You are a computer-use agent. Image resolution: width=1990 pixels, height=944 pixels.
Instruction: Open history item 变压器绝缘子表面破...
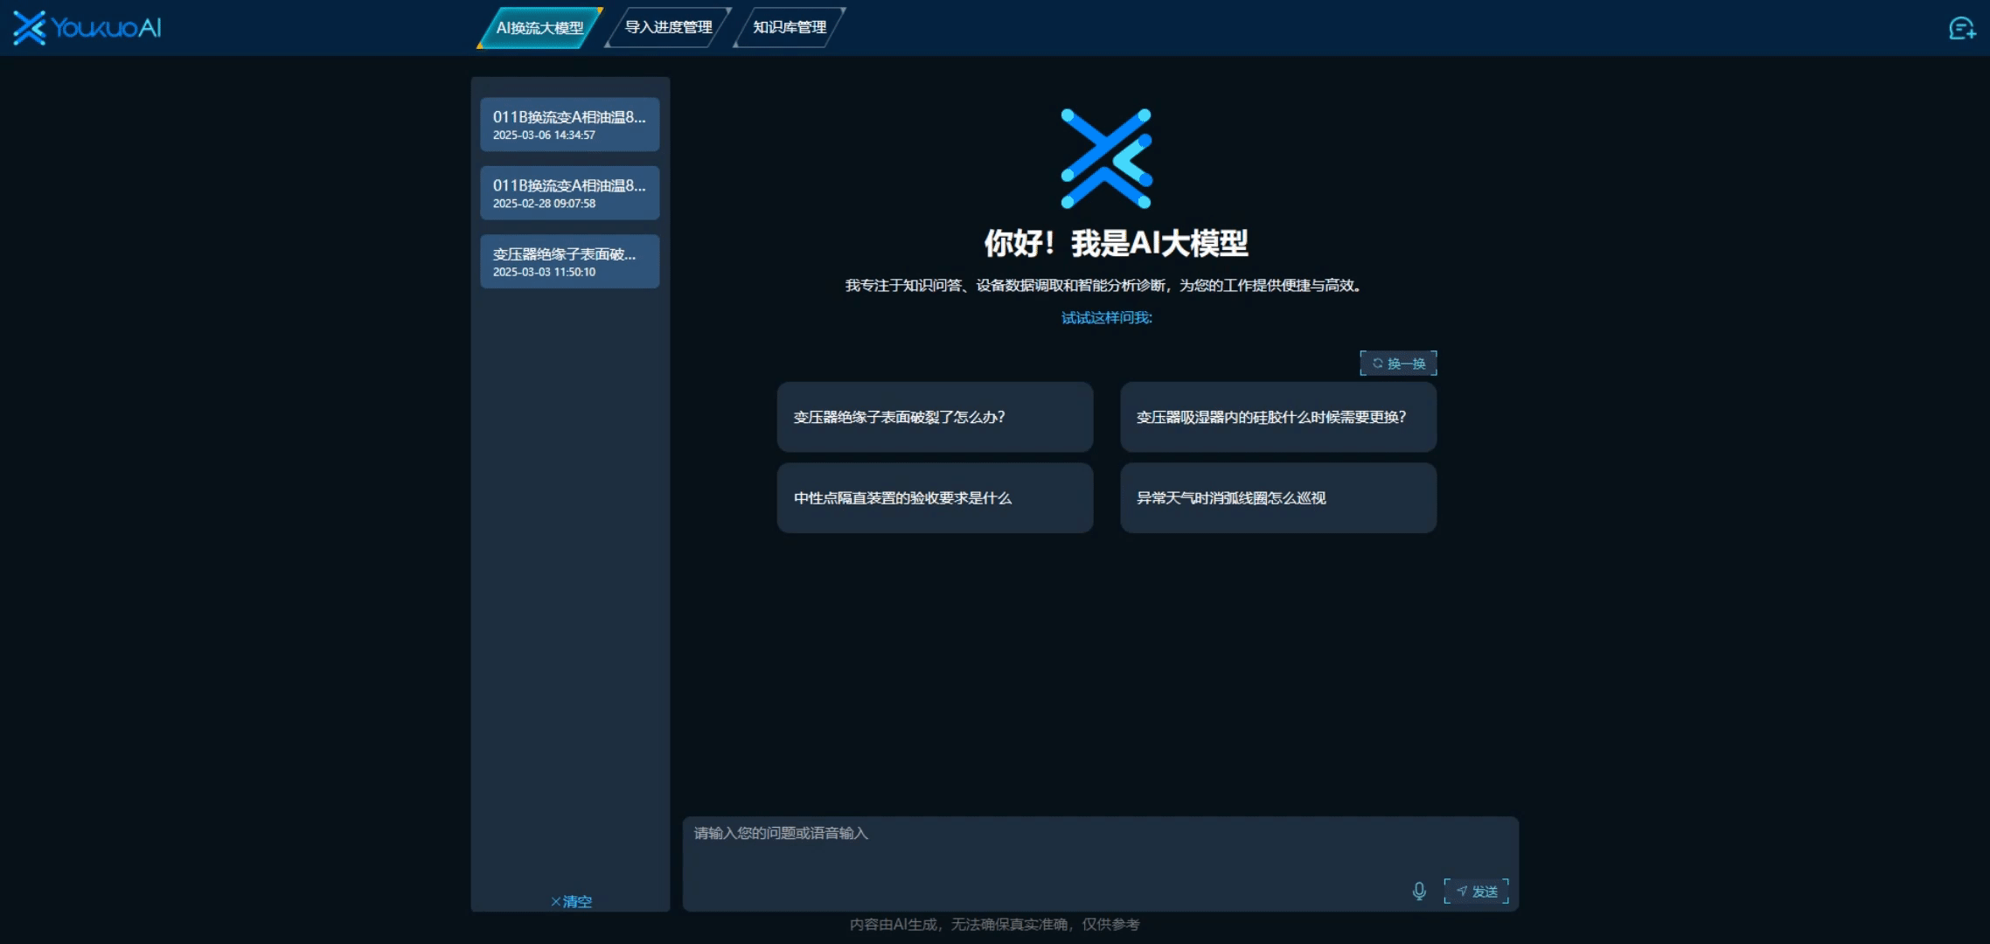pos(569,261)
